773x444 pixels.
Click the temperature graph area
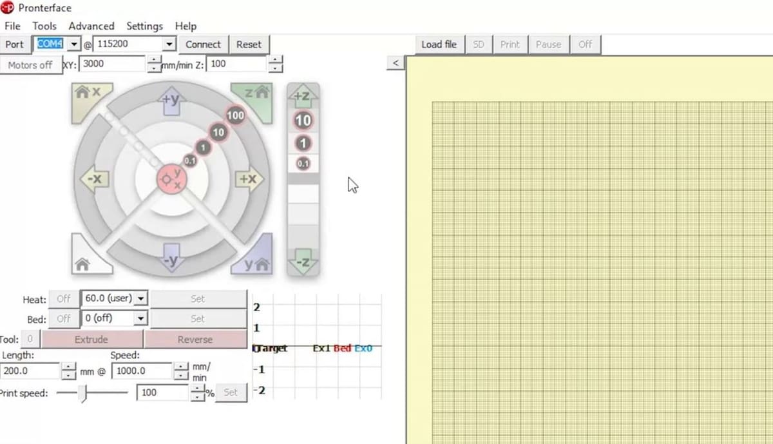(x=317, y=347)
